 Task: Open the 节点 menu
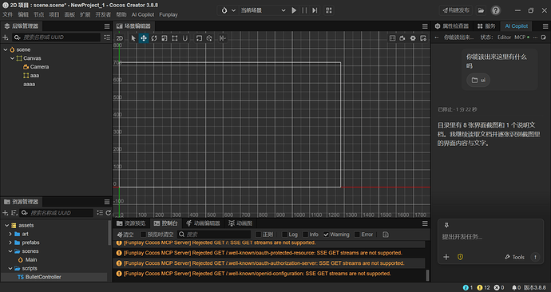(38, 14)
